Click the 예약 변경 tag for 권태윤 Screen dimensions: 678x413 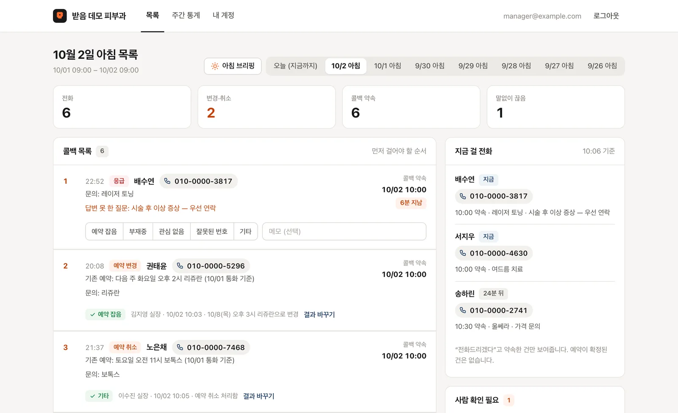125,266
